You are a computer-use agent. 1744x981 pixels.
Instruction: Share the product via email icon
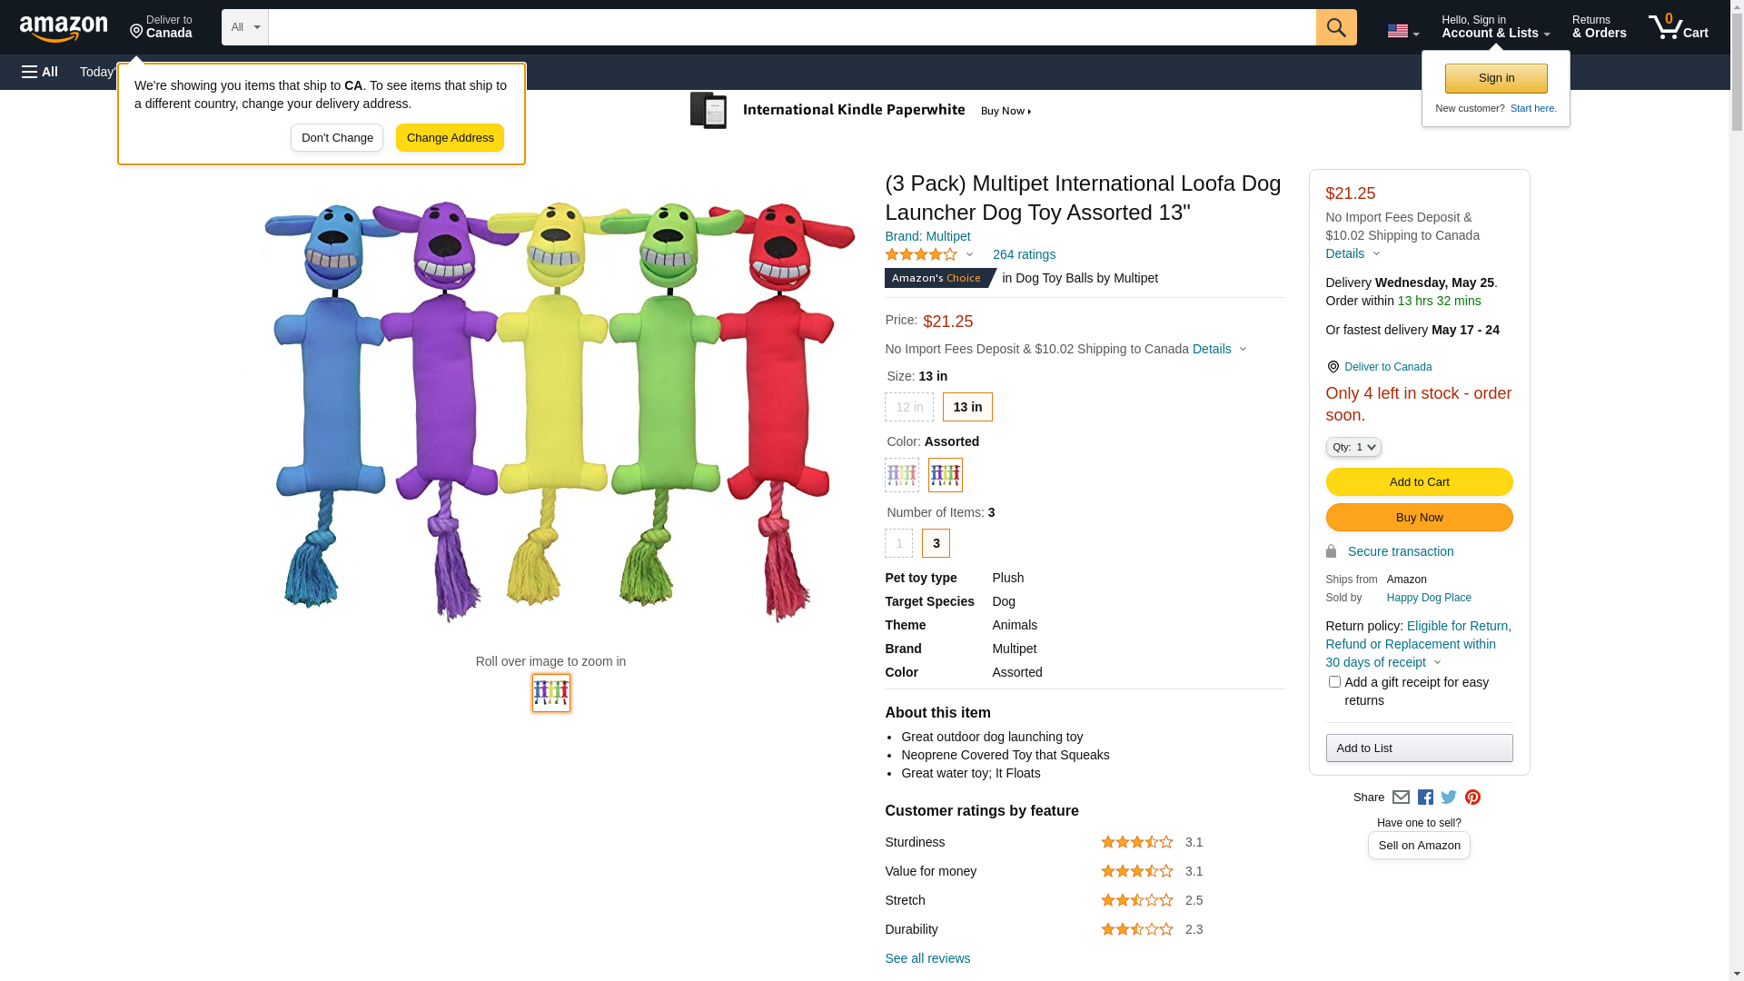pyautogui.click(x=1401, y=798)
